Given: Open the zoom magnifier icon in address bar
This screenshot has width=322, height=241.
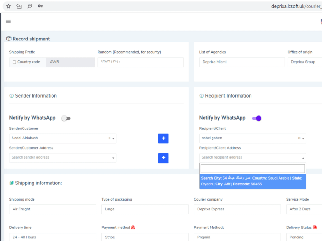Looking at the screenshot, I should (x=30, y=6).
